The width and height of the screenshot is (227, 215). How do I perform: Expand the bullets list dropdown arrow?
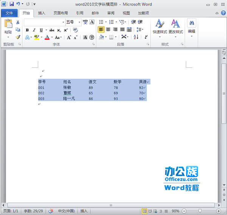click(106, 22)
